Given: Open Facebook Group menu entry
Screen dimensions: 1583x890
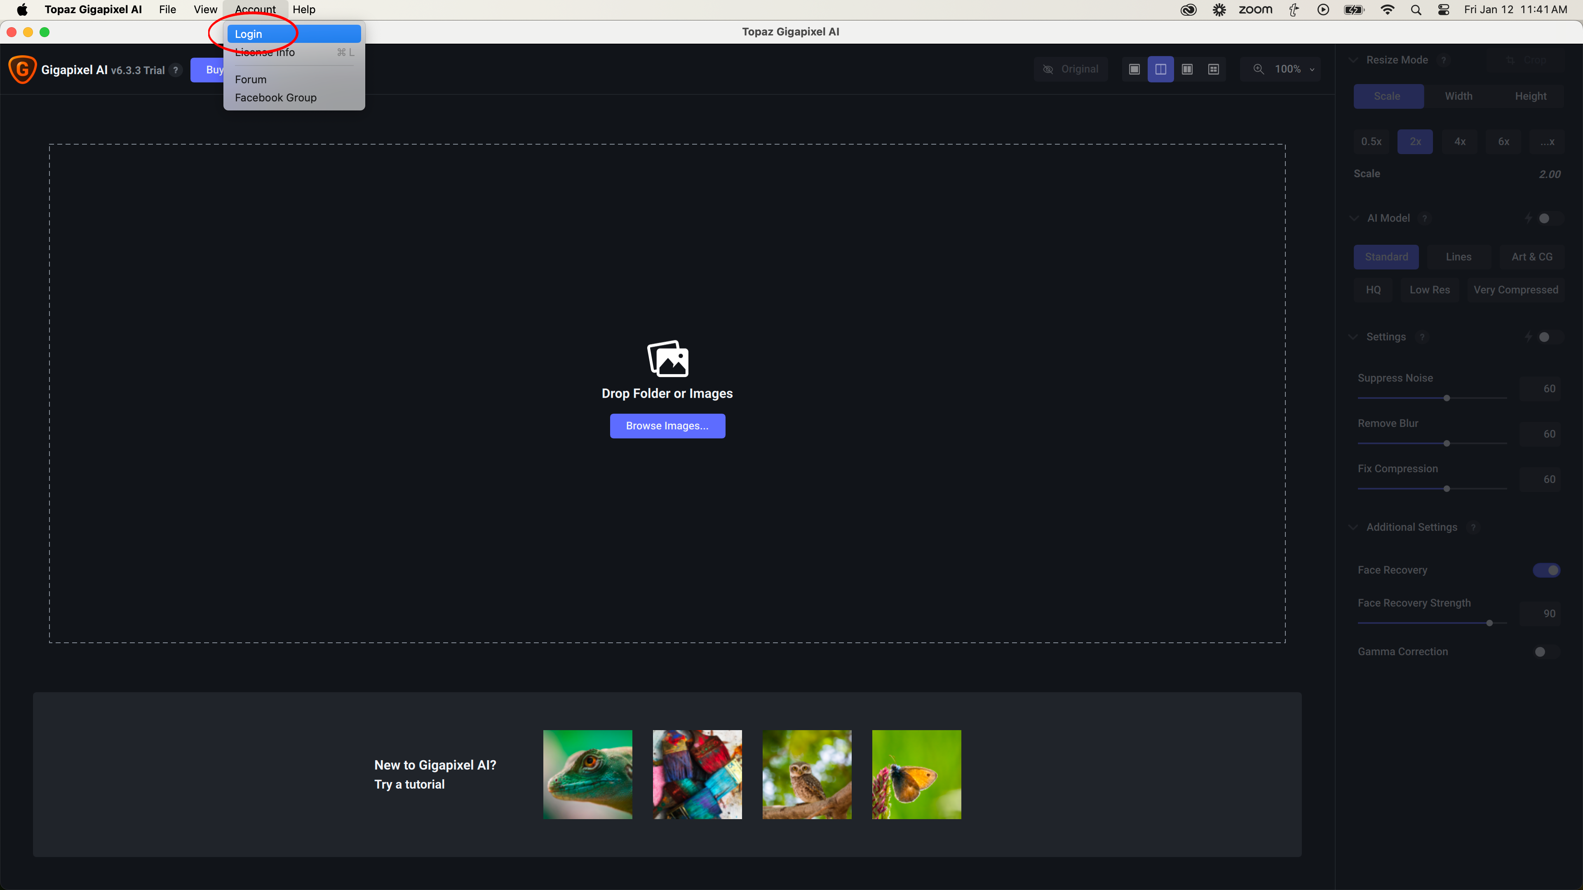Looking at the screenshot, I should 275,98.
